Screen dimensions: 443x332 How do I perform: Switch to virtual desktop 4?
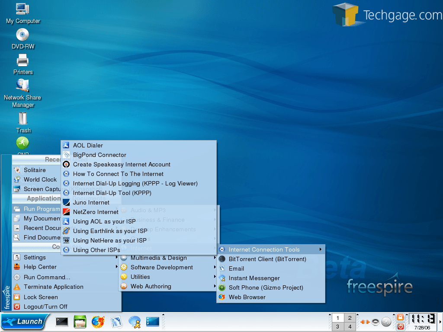(350, 327)
